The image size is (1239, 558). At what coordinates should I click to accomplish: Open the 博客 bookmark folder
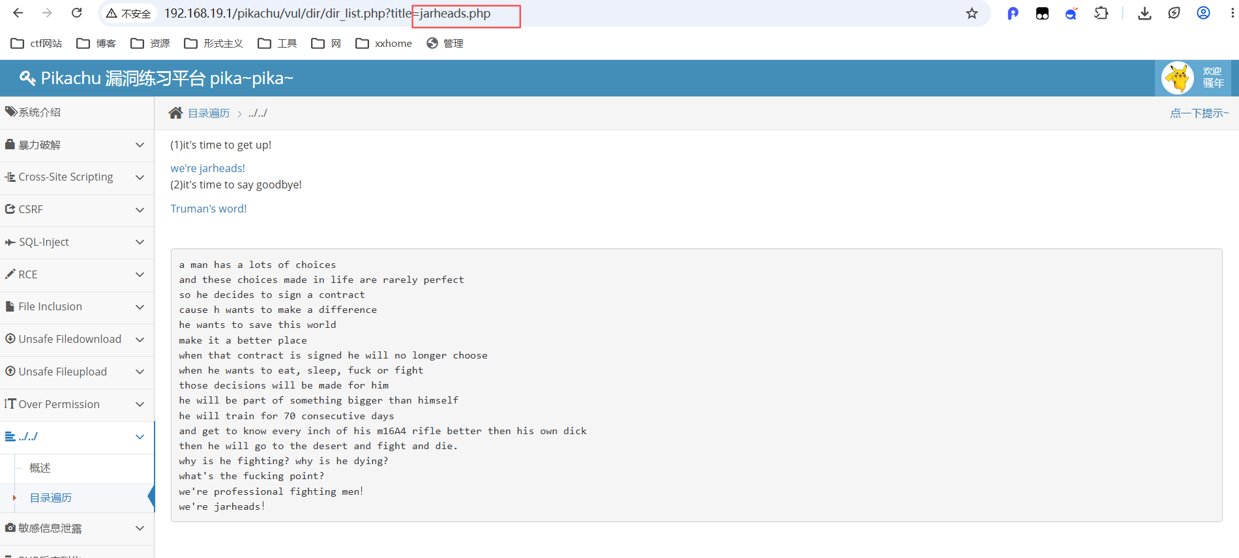click(x=97, y=43)
